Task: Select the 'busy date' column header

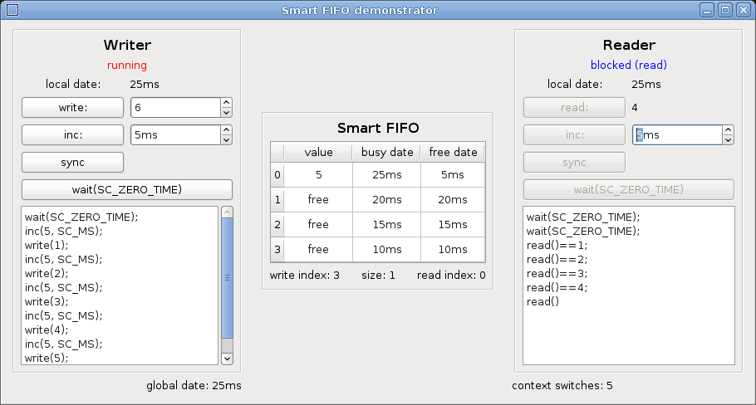Action: coord(386,152)
